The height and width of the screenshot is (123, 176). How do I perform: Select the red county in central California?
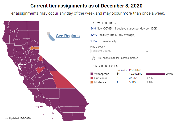point(40,70)
